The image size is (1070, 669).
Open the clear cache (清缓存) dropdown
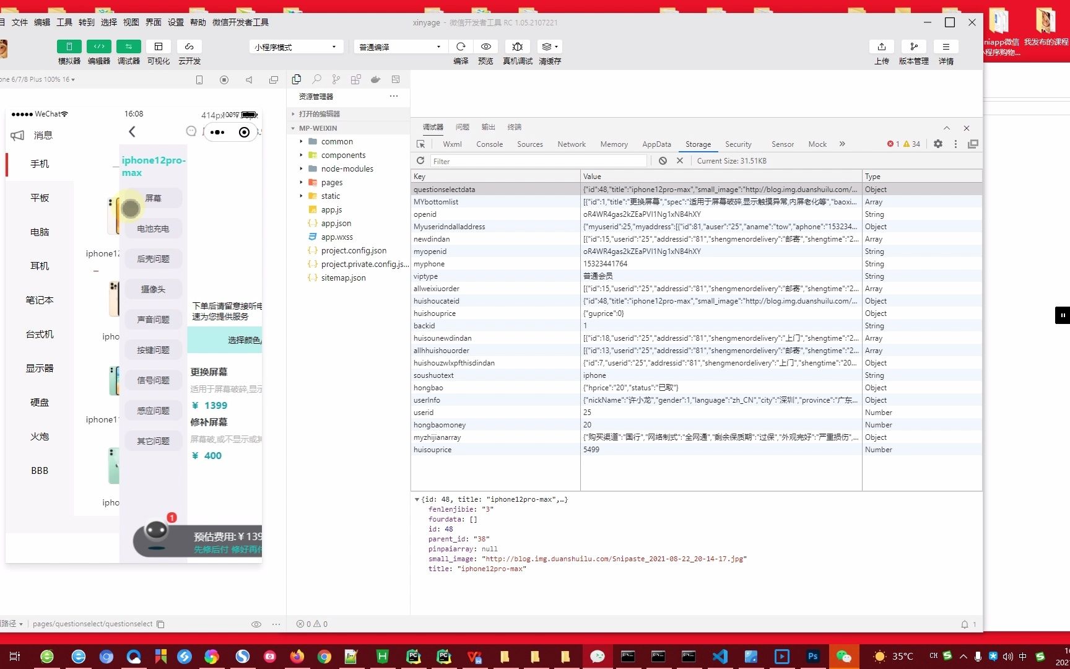coord(550,46)
